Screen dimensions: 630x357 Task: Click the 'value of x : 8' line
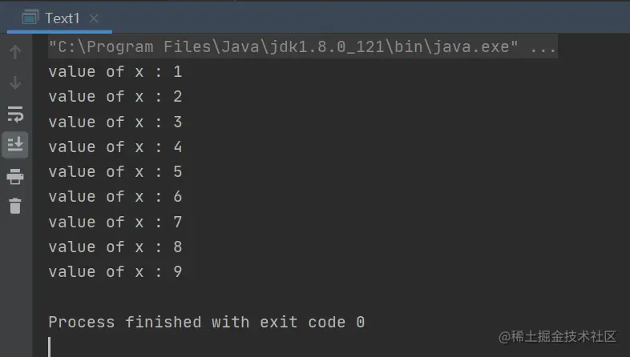tap(115, 247)
